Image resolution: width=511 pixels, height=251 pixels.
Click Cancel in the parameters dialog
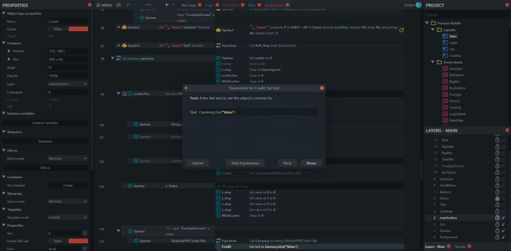click(x=197, y=163)
